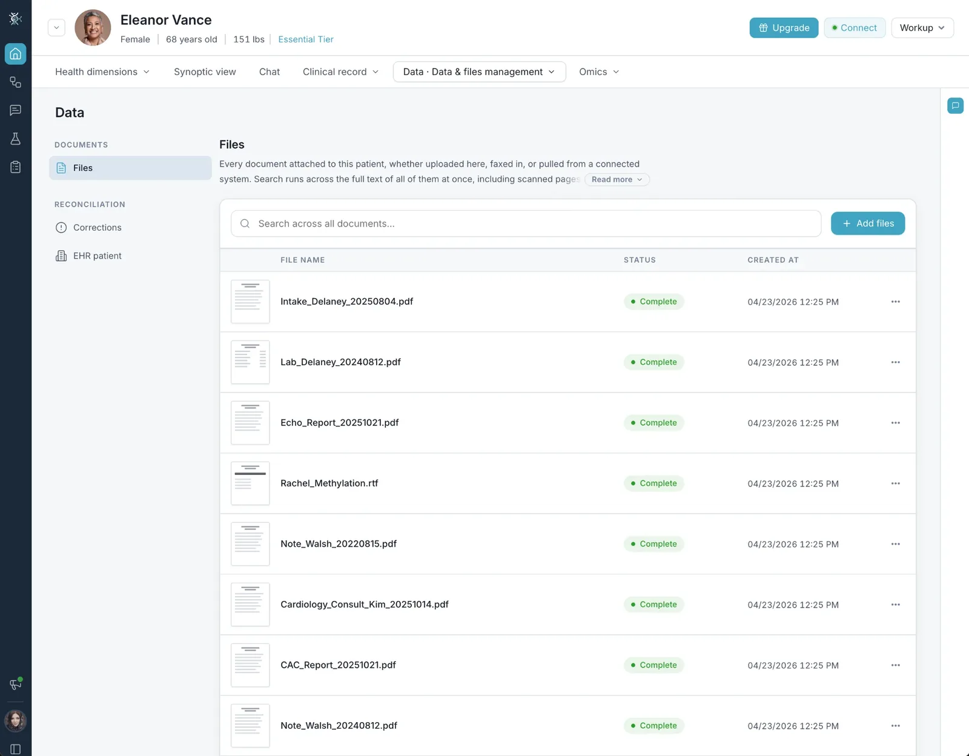
Task: Open the messages icon in left sidebar
Action: pos(16,110)
